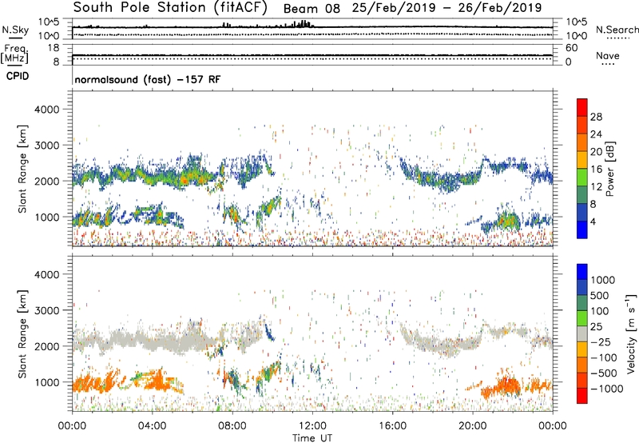Click the '-1000' label on the velocity colorbar

point(606,389)
